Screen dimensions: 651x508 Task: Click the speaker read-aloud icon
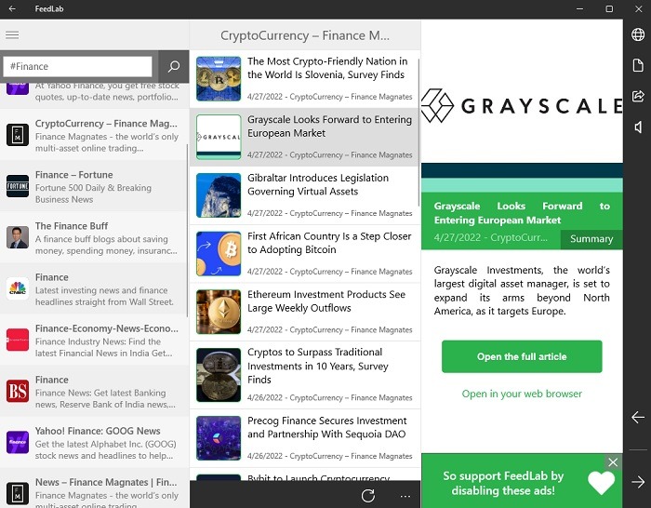pyautogui.click(x=638, y=127)
